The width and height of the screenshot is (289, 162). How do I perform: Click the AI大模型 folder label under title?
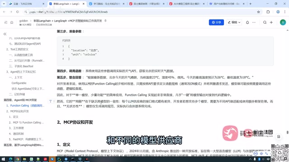(25, 25)
